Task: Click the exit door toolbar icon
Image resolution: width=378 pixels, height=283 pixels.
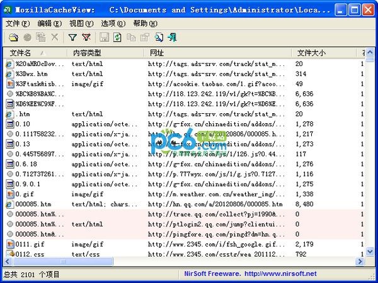Action: tap(172, 37)
